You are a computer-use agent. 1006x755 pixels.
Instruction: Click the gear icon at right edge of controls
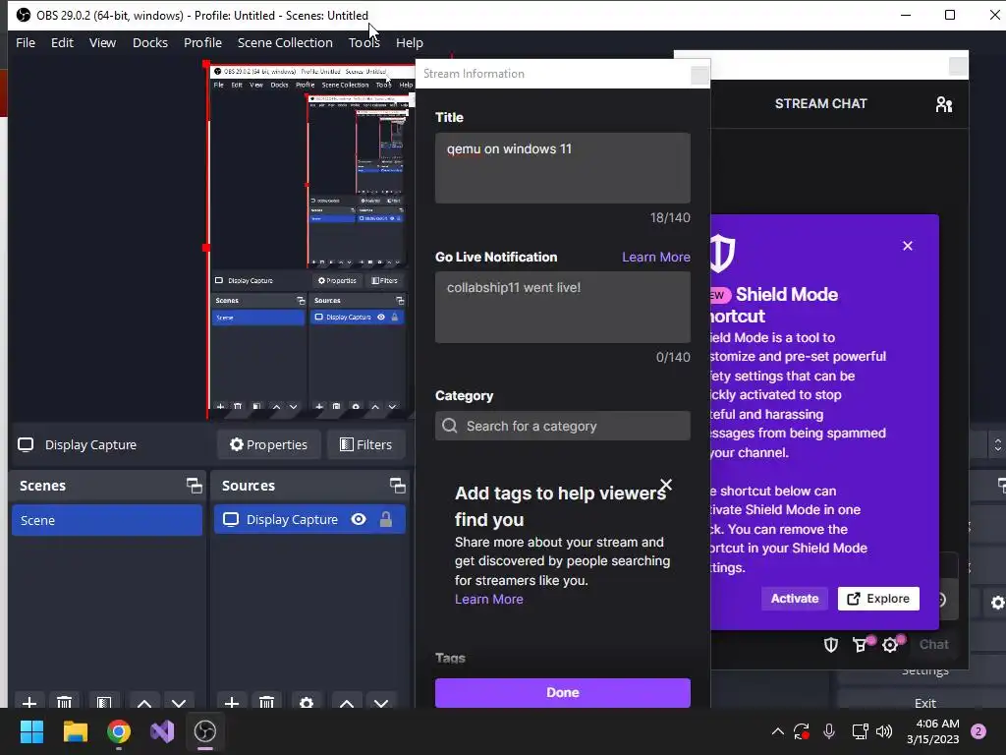coord(997,603)
